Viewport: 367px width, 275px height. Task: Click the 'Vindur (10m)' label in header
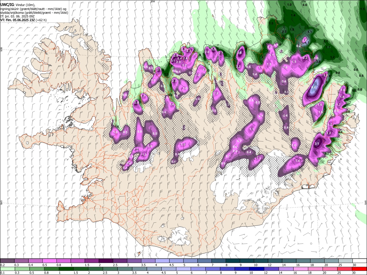coord(25,5)
